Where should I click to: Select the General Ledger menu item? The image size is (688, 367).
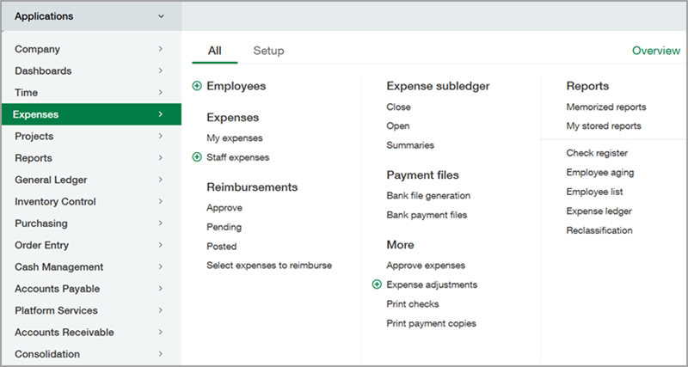coord(51,180)
